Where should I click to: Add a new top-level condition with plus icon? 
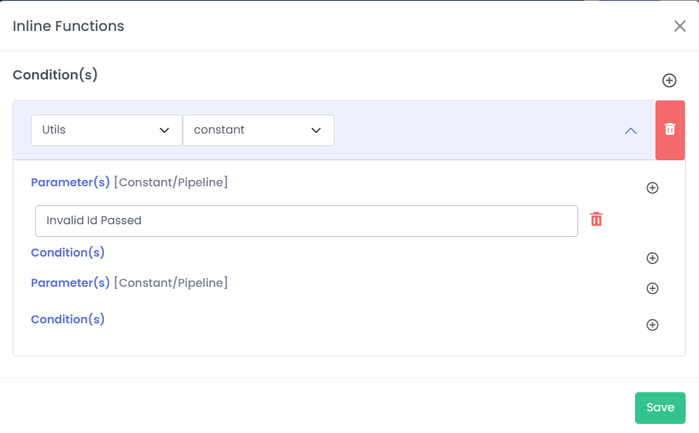[x=669, y=80]
